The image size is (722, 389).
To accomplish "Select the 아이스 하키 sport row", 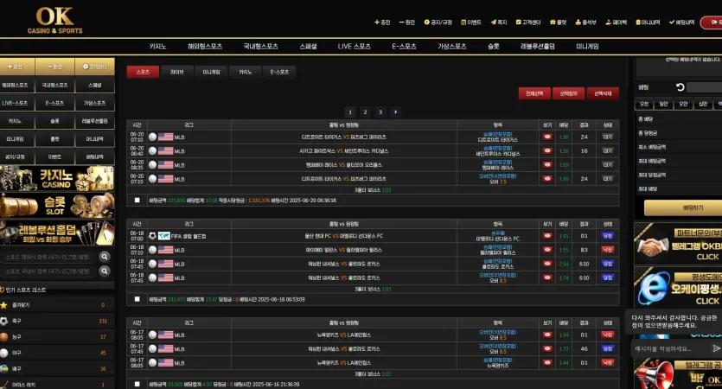I will click(57, 385).
